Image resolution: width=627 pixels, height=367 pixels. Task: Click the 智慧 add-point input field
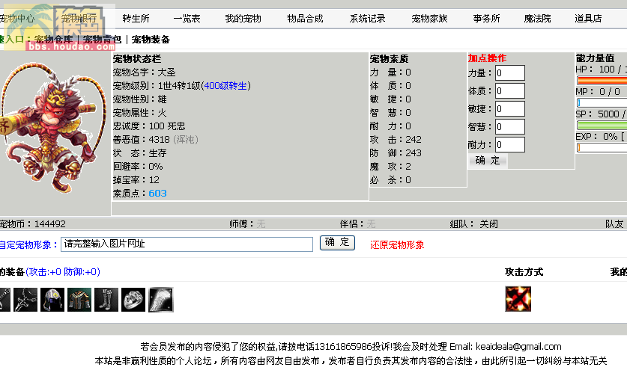pos(510,127)
